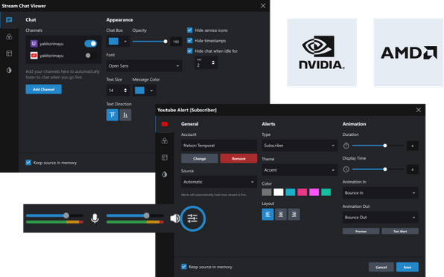Image resolution: width=444 pixels, height=277 pixels.
Task: Open the layout icon in Stream Chat Viewer sidebar
Action: point(9,53)
